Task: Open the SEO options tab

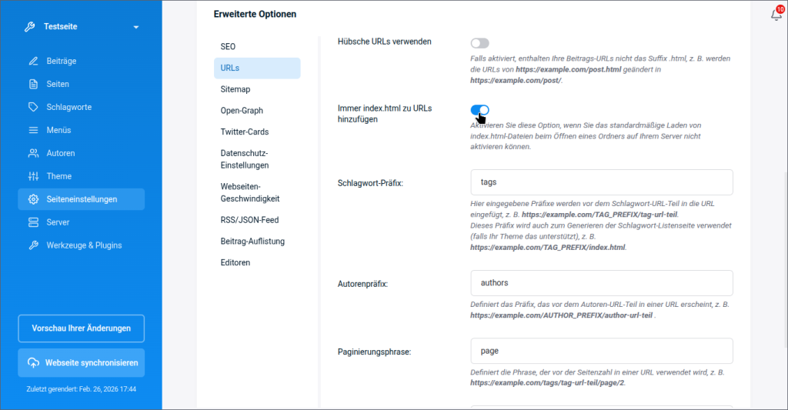Action: coord(228,46)
